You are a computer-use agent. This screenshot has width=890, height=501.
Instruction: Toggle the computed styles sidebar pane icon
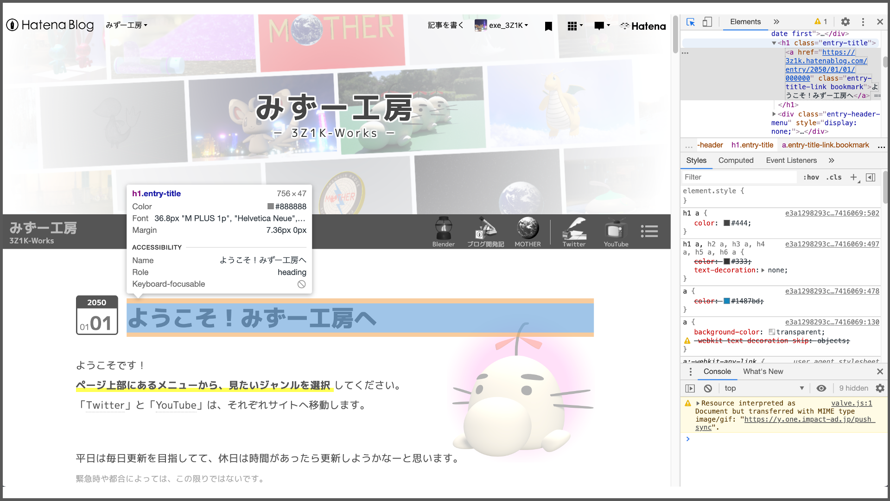[871, 177]
